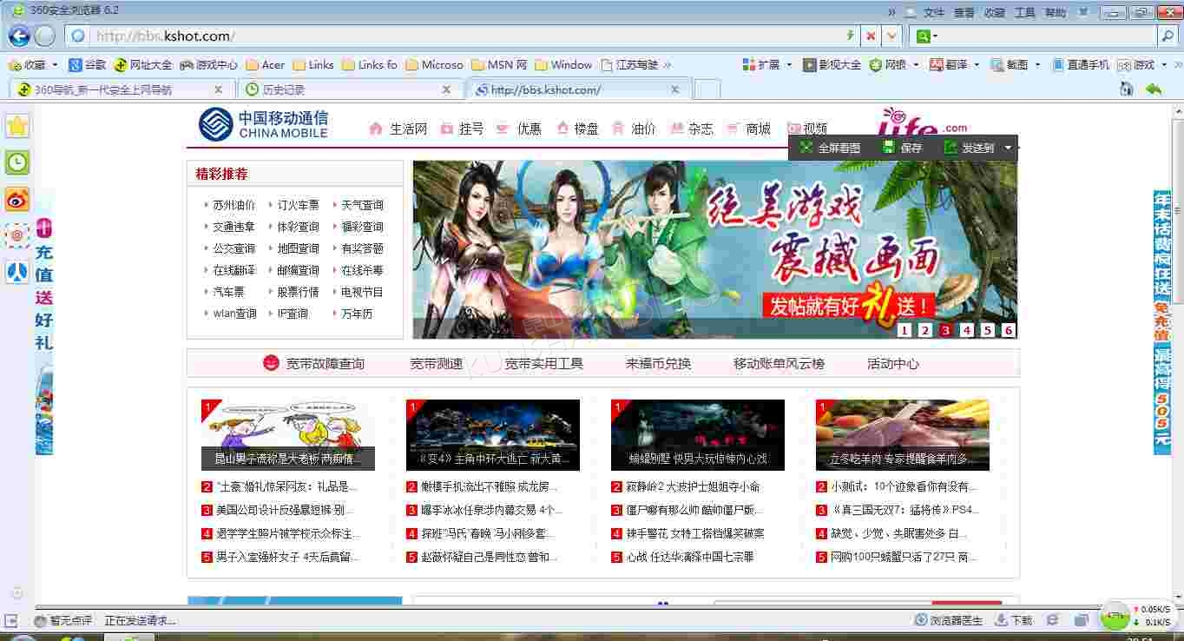The image size is (1184, 641).
Task: Stop loading with the red X button
Action: [x=871, y=36]
